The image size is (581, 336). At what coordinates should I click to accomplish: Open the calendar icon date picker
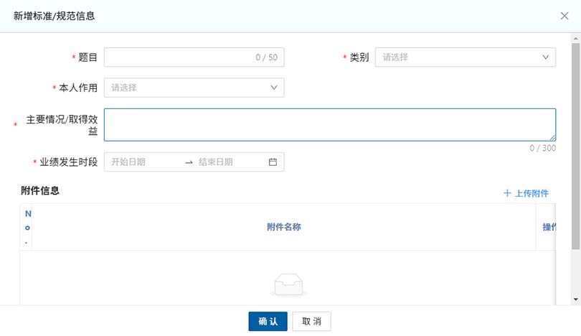point(273,162)
